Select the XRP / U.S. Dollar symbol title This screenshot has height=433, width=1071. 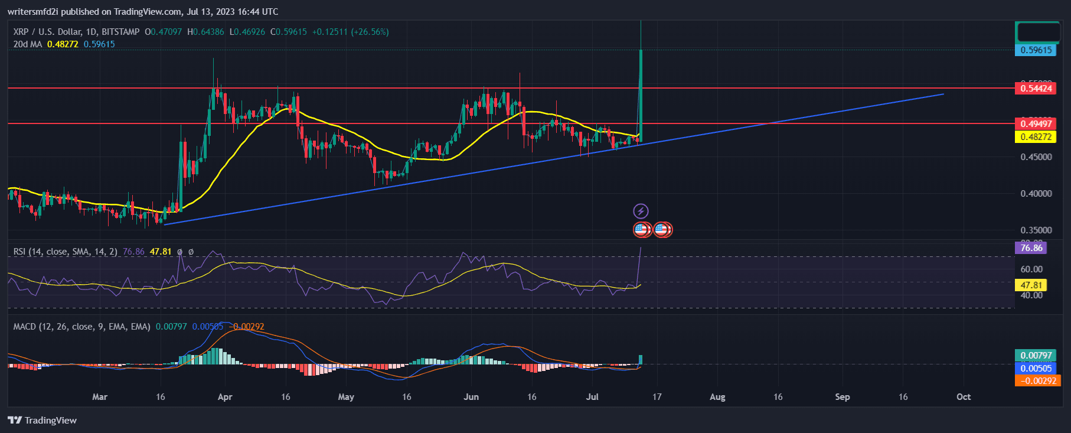(76, 32)
